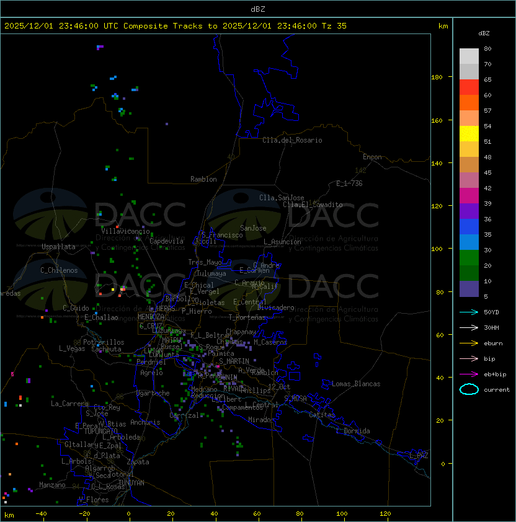Click the magenta eb+bip arrow icon
Viewport: 516px width, 522px height.
[x=469, y=374]
